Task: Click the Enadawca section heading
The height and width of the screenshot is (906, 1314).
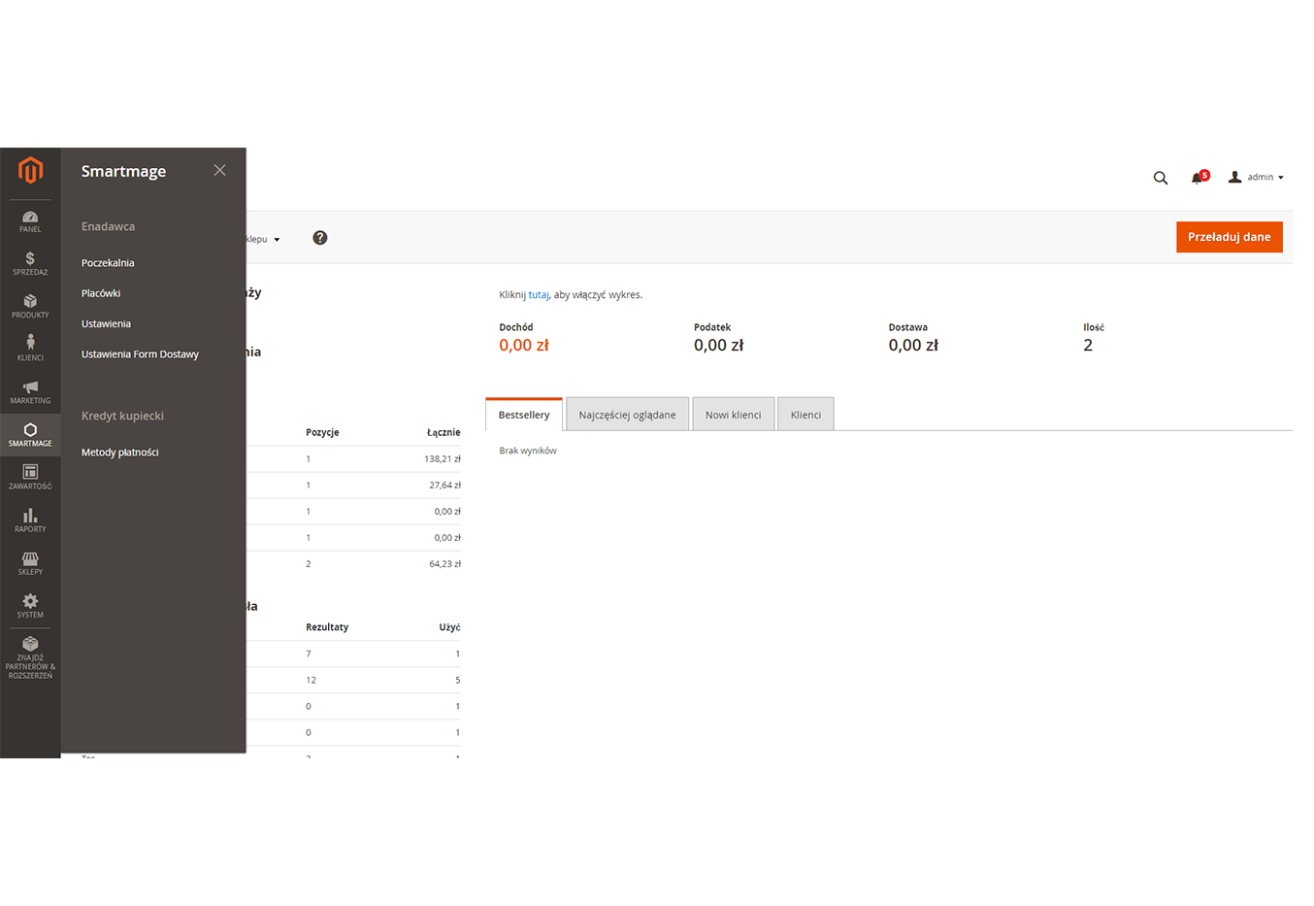Action: tap(108, 226)
